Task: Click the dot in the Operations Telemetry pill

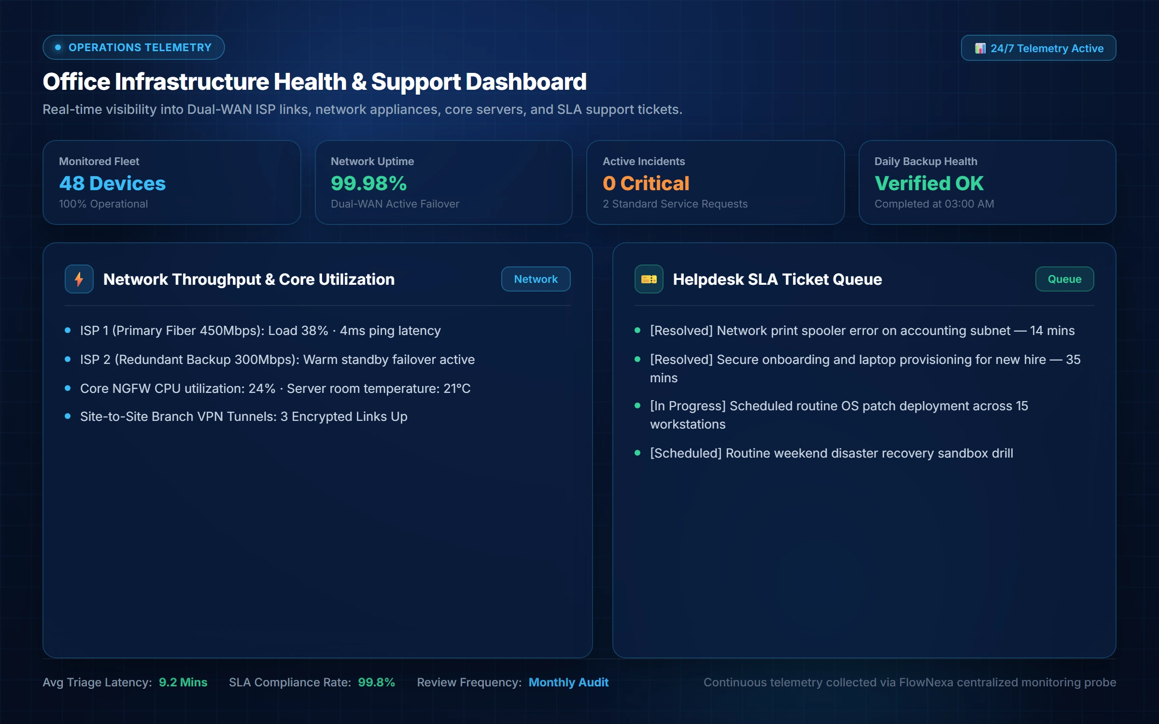Action: (58, 47)
